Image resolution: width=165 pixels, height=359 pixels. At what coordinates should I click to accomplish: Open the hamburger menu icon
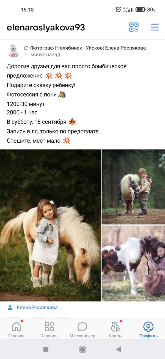tap(155, 27)
